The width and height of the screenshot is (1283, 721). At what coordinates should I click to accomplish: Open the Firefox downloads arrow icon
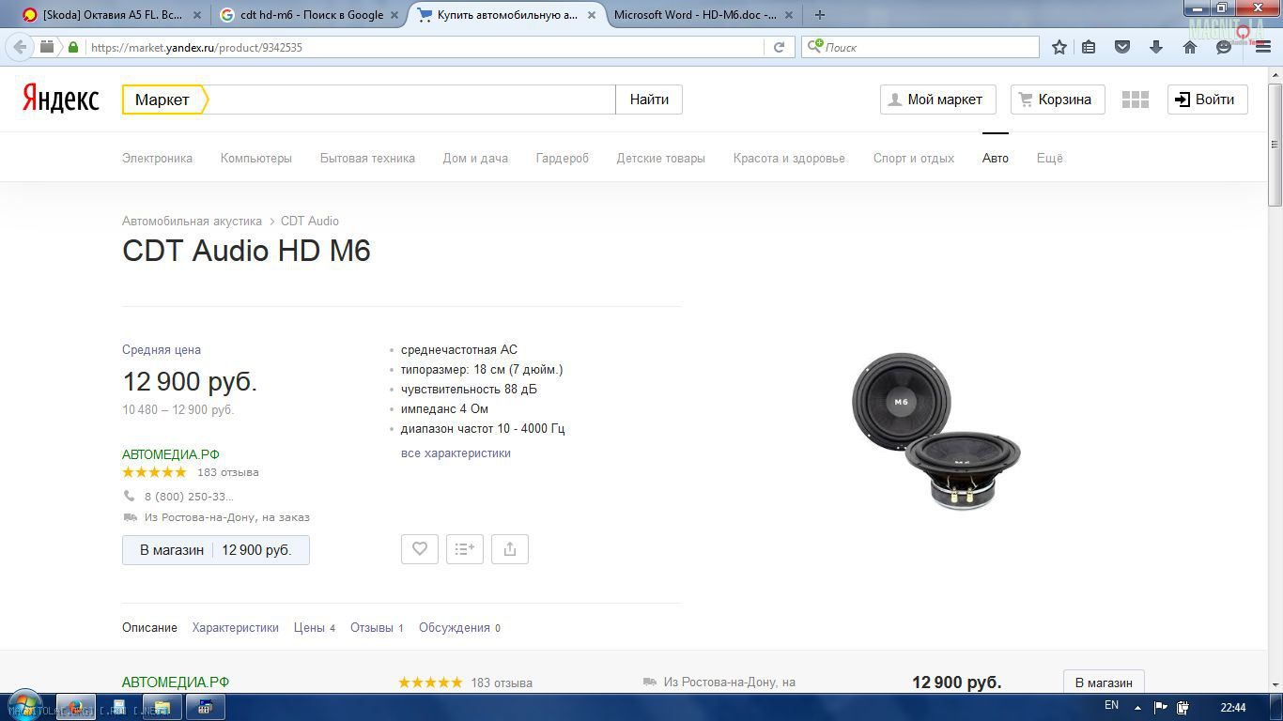(x=1156, y=47)
